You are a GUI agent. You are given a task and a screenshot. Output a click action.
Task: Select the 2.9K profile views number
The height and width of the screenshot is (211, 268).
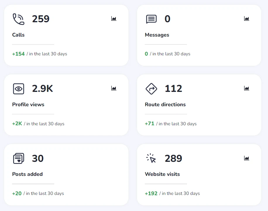pos(42,89)
